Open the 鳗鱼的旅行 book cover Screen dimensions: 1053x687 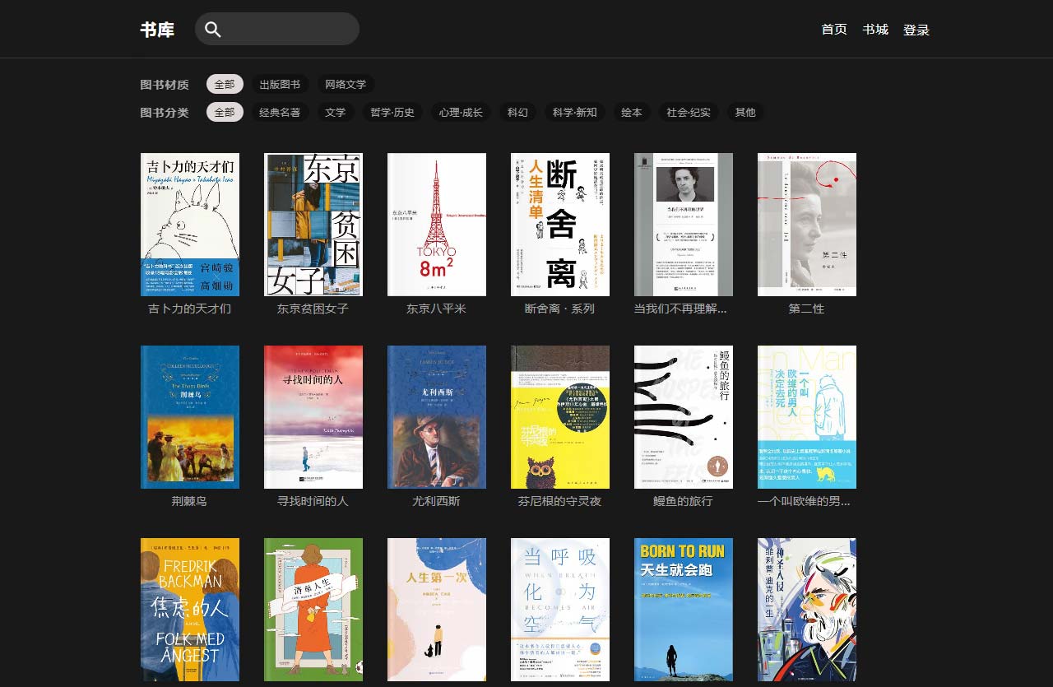tap(684, 417)
